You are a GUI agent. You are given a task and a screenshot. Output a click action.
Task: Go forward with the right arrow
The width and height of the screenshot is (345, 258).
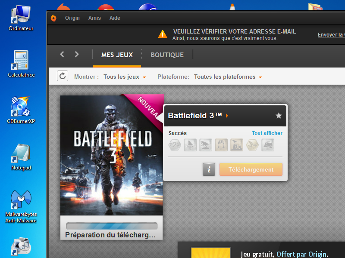click(77, 54)
